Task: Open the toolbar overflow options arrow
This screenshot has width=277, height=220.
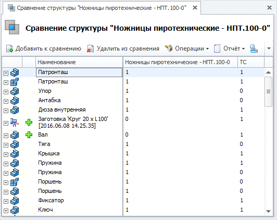Action: point(269,48)
